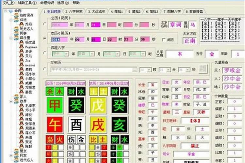Click the yellow 比 ten-god tile

93,140
